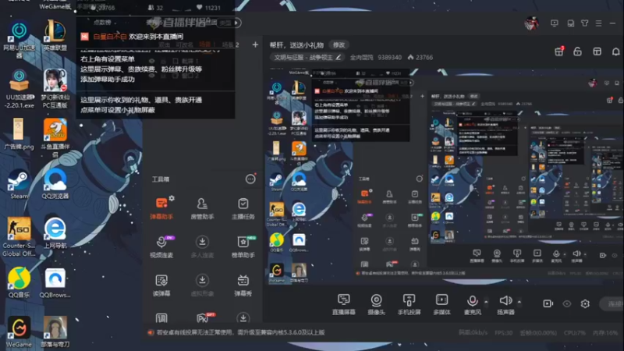624x351 pixels.
Task: Add 多媒体 source
Action: tap(441, 304)
